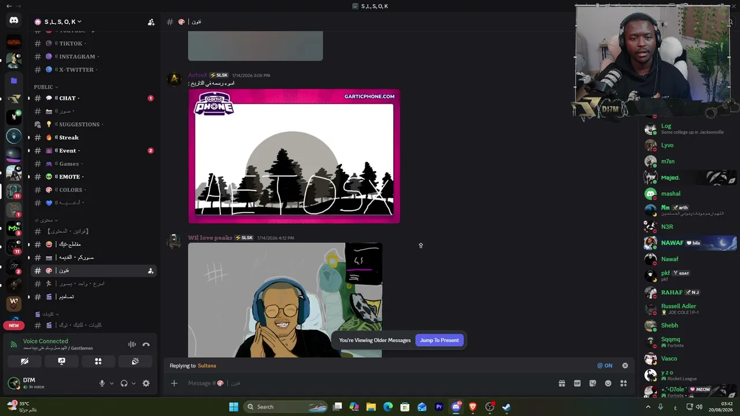The image size is (740, 416).
Task: Open the weather widget showing 35°C
Action: click(x=23, y=407)
